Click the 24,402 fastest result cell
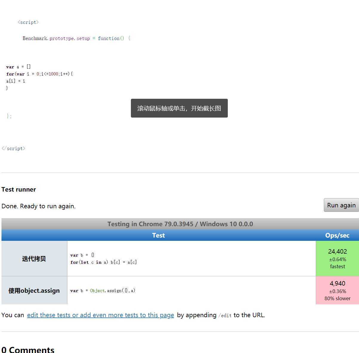359x353 pixels. (x=337, y=258)
